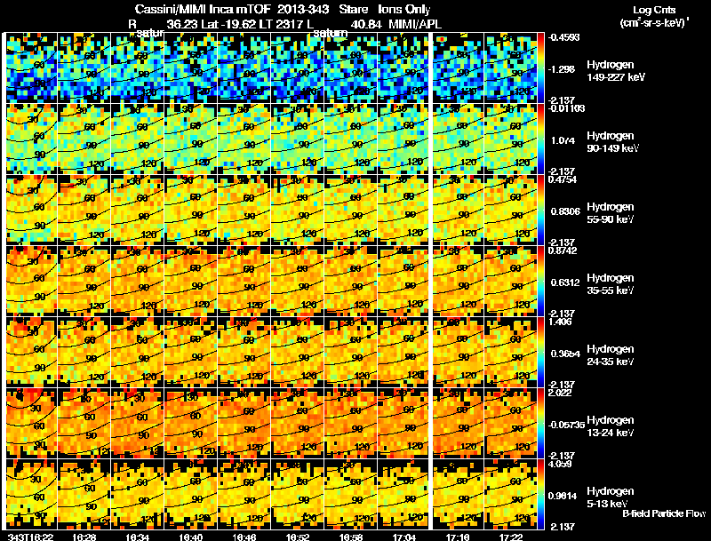Click the 'Log Cnts' colorbar heading
The image size is (711, 541).
pyautogui.click(x=653, y=10)
